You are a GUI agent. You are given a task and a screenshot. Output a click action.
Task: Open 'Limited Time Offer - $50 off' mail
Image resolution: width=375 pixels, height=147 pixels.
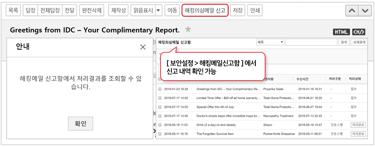point(228,98)
